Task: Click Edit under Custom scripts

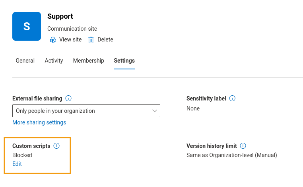Action: (17, 164)
